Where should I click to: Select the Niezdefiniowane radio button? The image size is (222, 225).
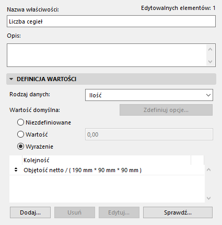[20, 122]
